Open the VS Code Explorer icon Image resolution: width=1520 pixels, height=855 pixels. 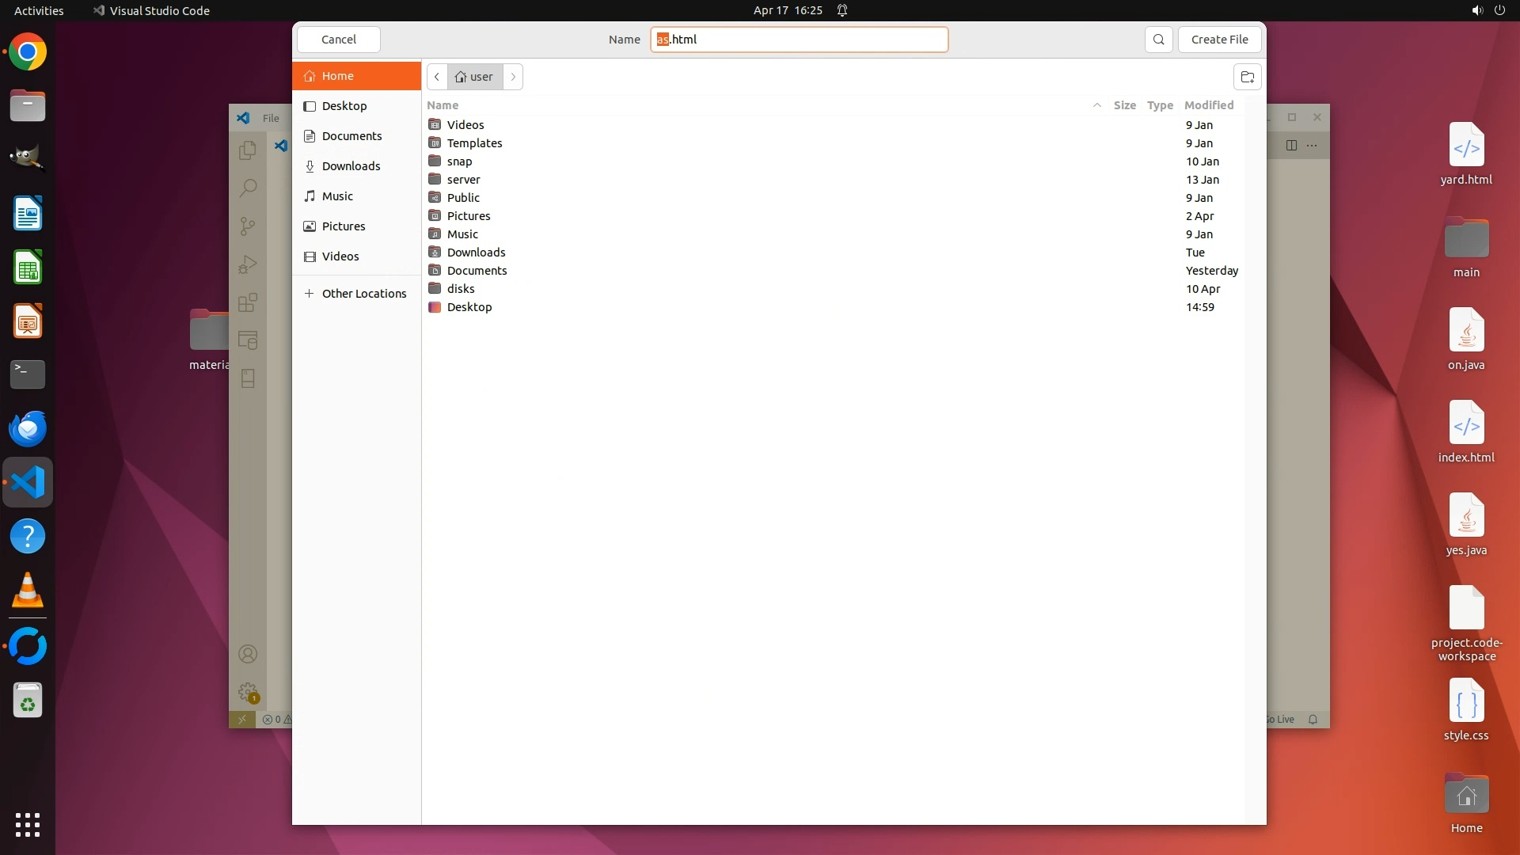[248, 150]
